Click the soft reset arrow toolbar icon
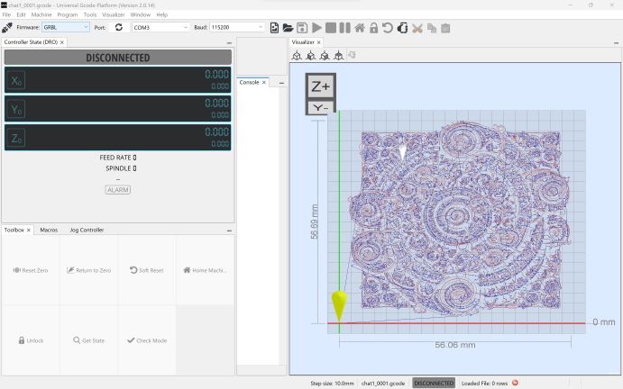The image size is (623, 389). pyautogui.click(x=388, y=28)
